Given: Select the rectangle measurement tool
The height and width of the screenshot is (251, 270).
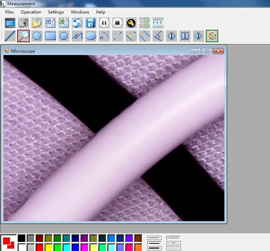Looking at the screenshot, I should coord(50,36).
